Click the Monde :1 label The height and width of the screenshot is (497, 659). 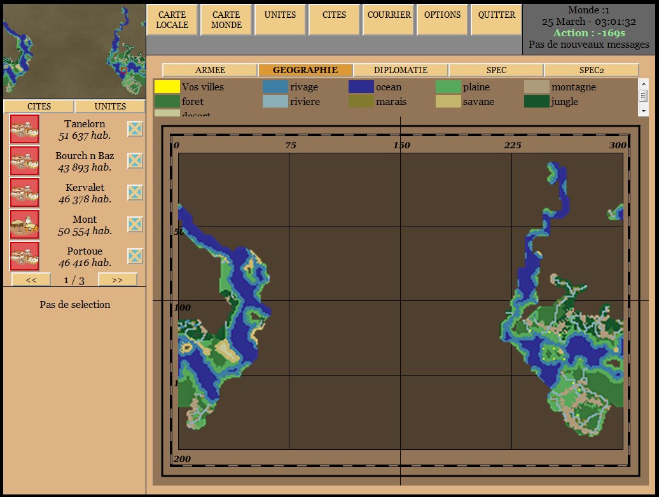[589, 10]
